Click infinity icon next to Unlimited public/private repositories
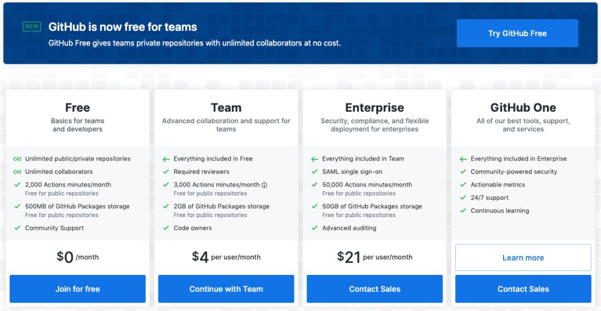601x311 pixels. point(17,159)
